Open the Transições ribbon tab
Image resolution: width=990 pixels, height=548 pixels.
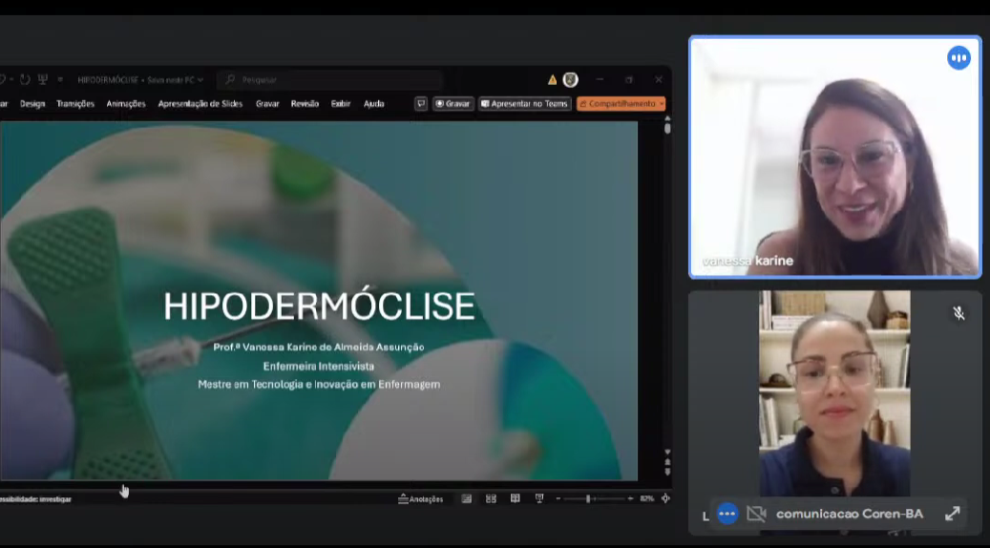click(x=75, y=104)
